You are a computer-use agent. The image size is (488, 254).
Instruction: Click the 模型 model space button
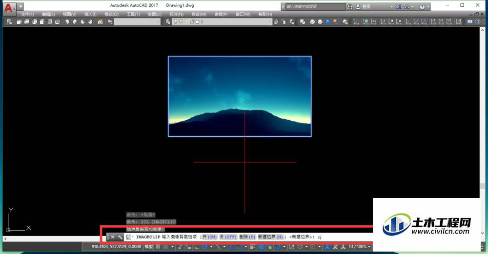[149, 247]
